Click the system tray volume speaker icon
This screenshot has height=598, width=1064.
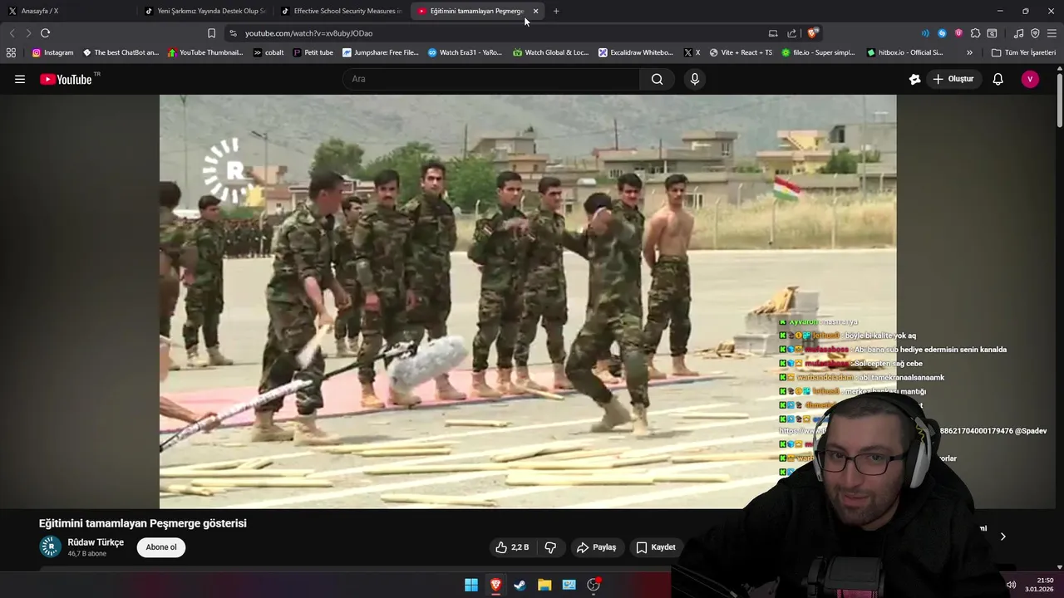click(1011, 585)
